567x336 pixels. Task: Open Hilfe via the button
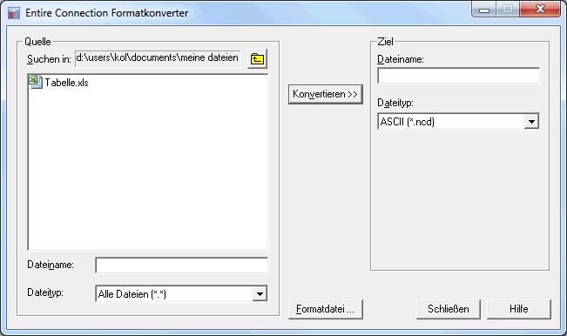[519, 309]
